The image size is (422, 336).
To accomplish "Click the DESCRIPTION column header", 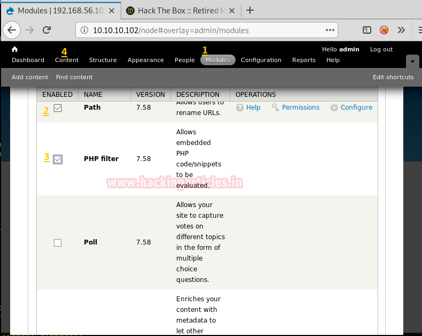I will [198, 95].
